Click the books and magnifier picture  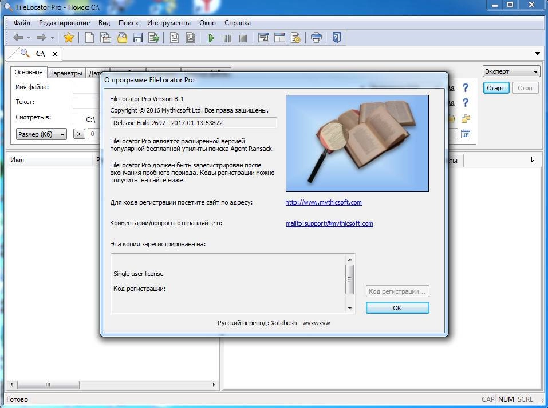357,143
